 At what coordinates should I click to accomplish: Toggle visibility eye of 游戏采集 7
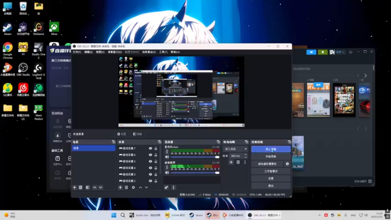point(151,149)
